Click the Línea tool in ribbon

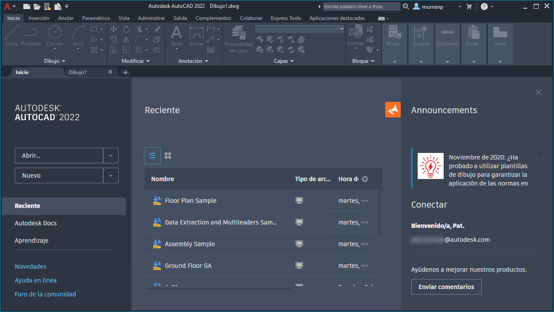12,36
